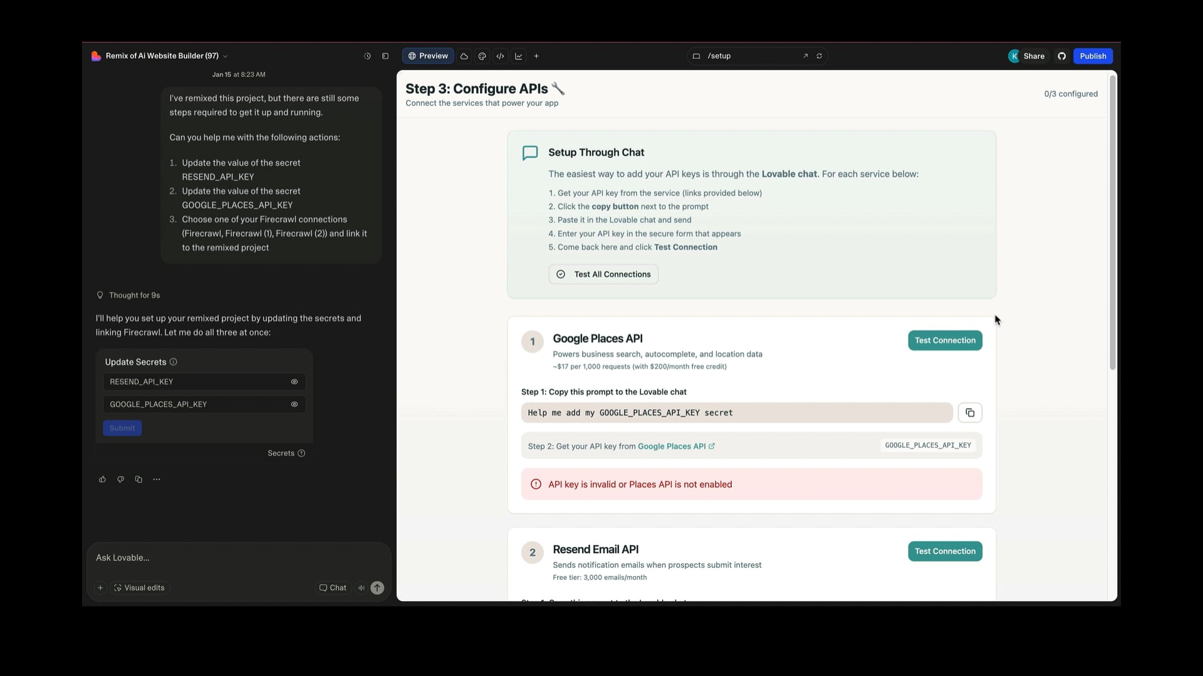Open preview in new tab arrow

[805, 56]
